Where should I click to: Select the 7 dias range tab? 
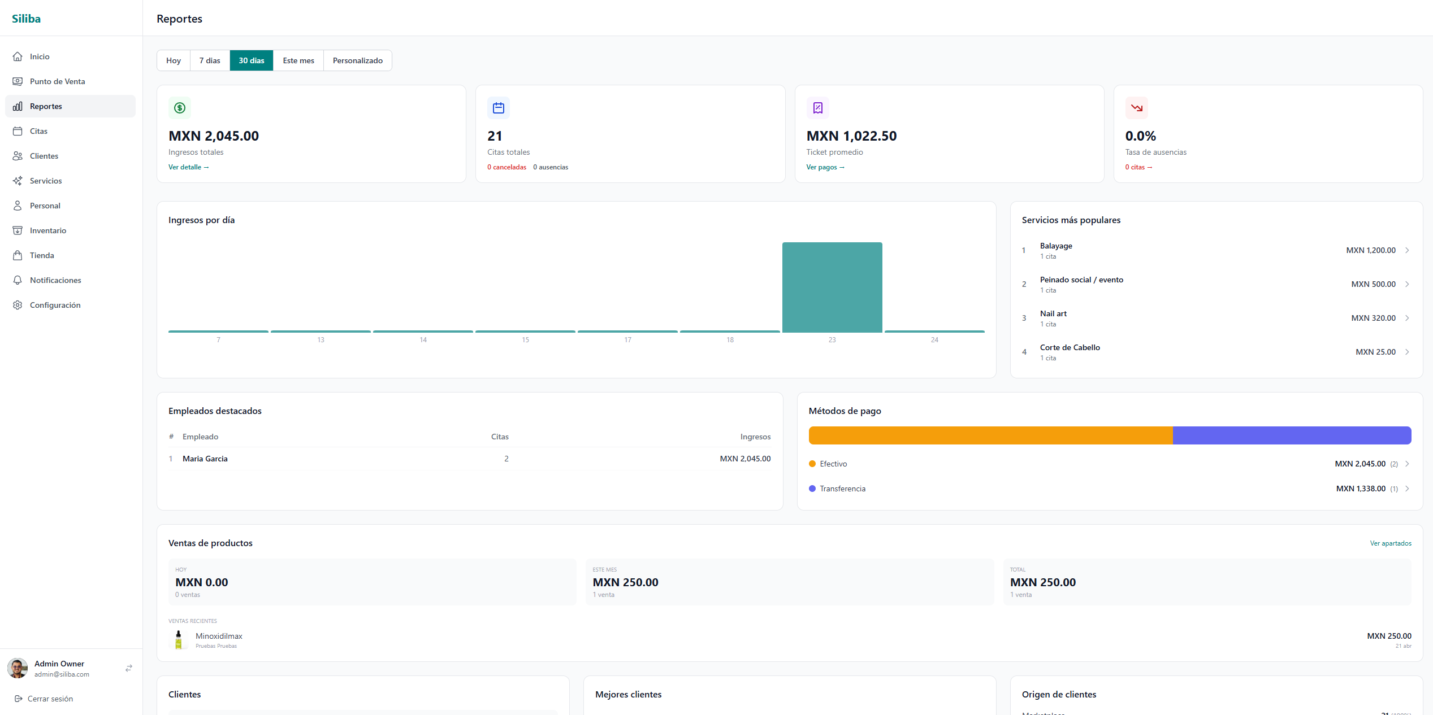(x=210, y=60)
